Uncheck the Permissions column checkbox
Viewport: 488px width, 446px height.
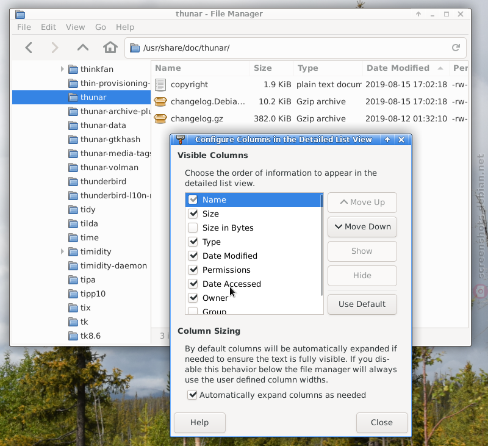[193, 270]
